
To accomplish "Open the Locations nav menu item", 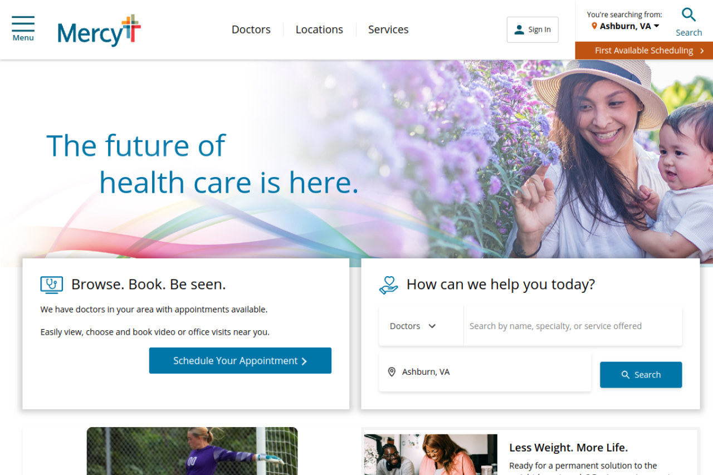I will coord(319,30).
